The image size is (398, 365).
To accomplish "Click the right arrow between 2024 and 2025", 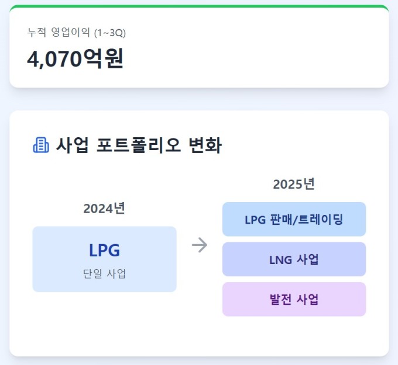I will [x=200, y=245].
